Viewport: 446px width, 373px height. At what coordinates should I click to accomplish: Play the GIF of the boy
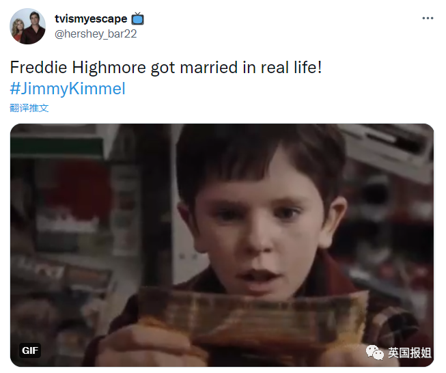[222, 245]
